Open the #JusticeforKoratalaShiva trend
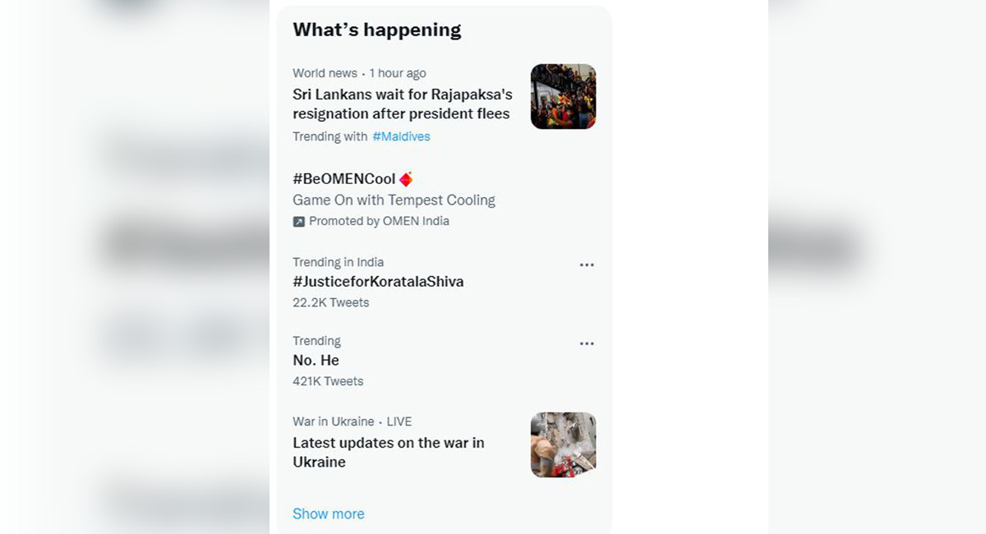986x534 pixels. pos(379,281)
